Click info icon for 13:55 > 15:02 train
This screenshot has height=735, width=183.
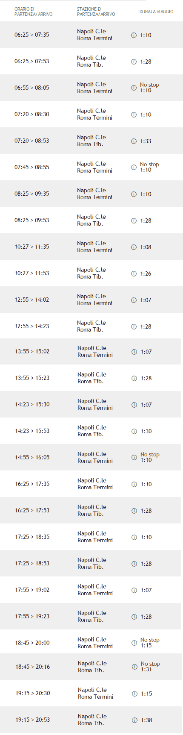click(x=134, y=352)
